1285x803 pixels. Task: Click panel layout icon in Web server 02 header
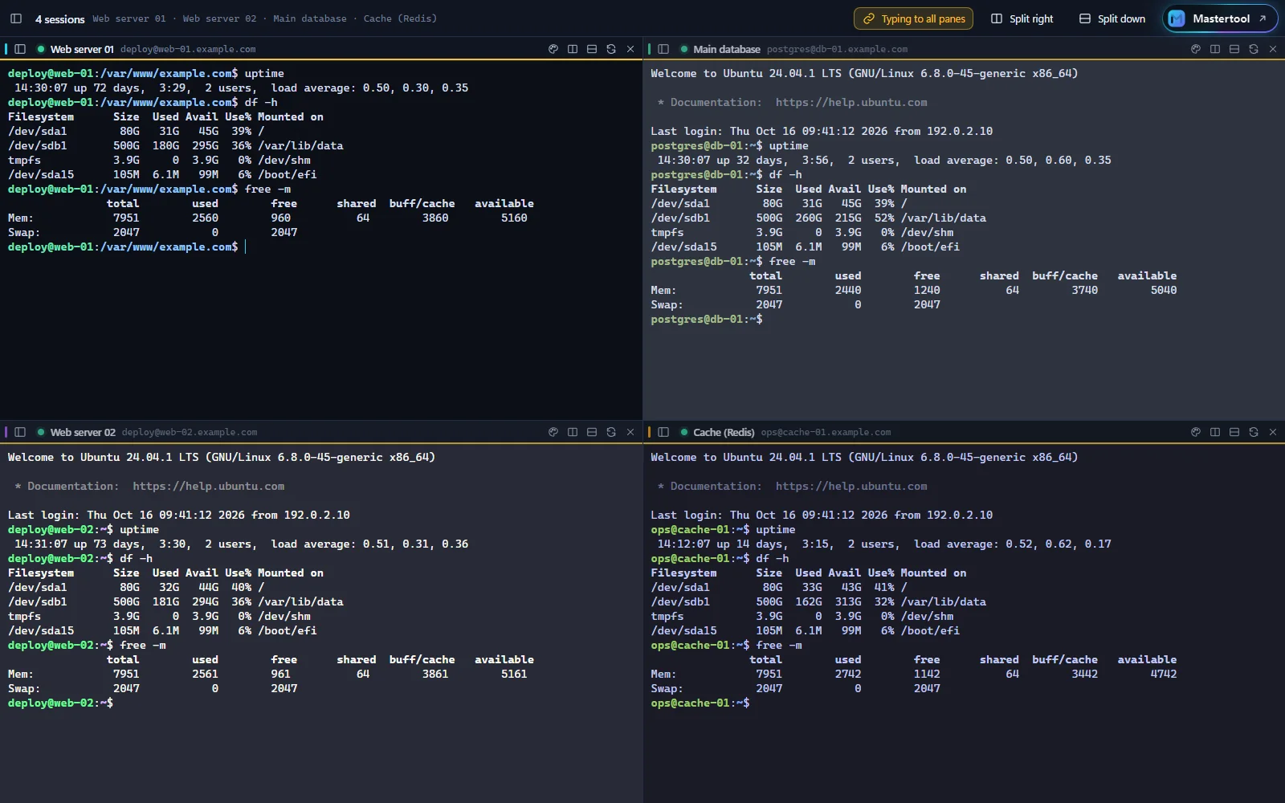pyautogui.click(x=20, y=432)
